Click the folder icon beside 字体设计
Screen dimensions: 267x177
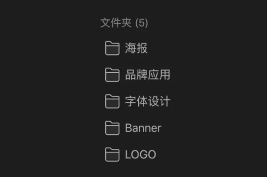[112, 101]
